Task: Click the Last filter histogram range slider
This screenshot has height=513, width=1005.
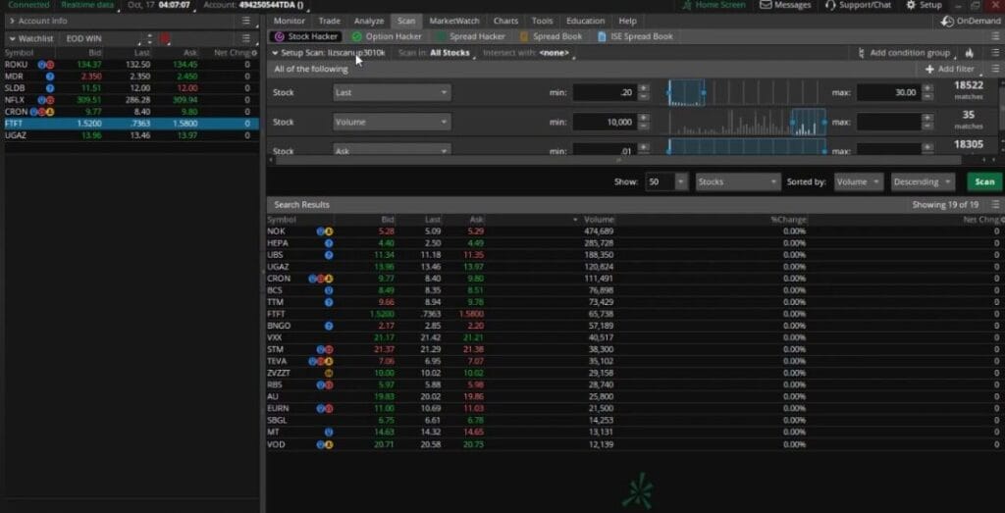Action: click(686, 93)
